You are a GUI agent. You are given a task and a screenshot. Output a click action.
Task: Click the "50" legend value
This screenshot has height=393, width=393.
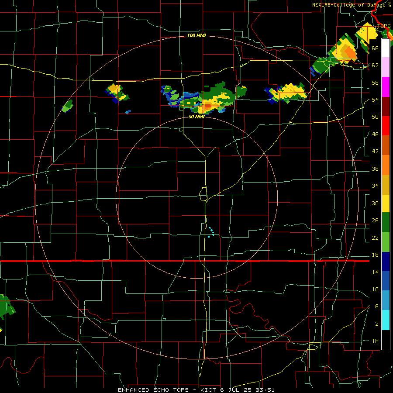[375, 117]
